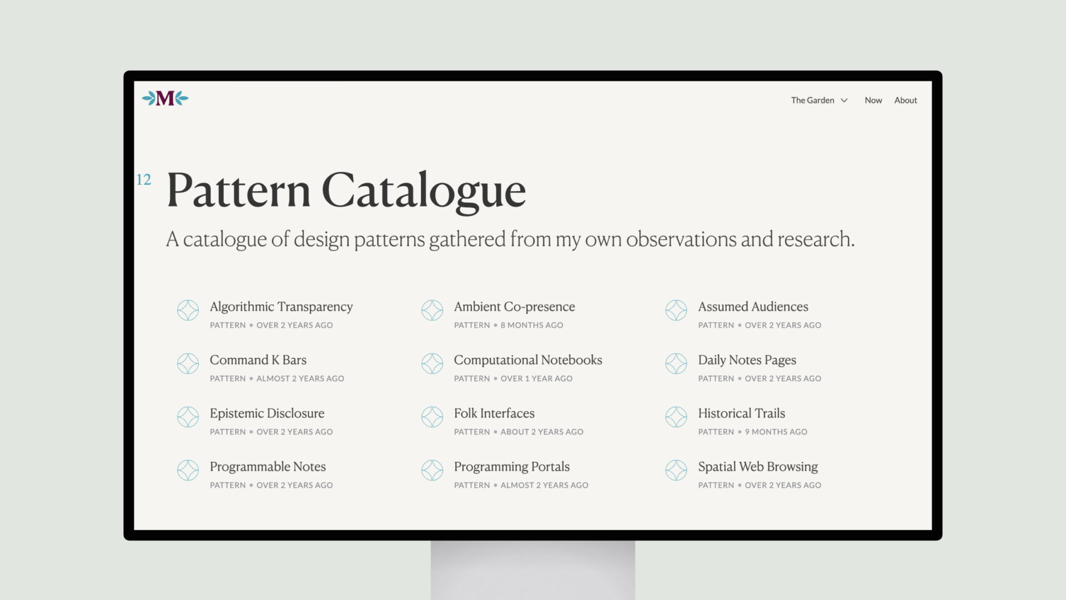
Task: Open the Algorithmic Transparency pattern
Action: 281,307
